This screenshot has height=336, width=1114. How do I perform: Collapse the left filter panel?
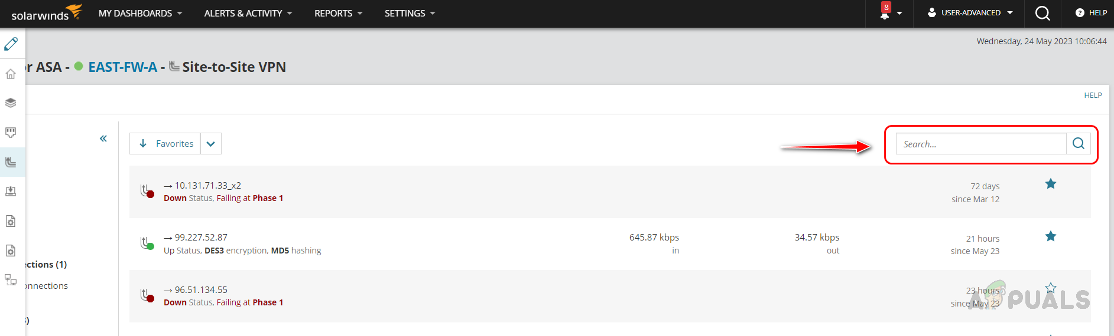click(x=103, y=139)
